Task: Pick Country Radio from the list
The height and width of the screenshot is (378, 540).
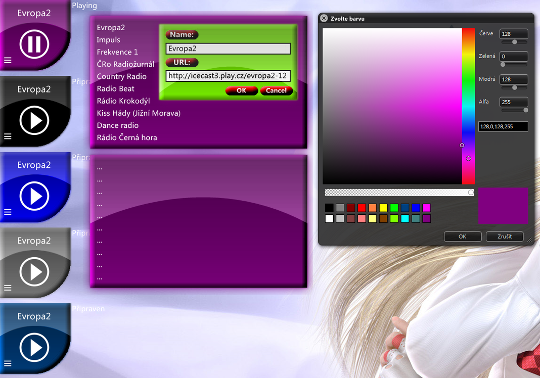Action: pos(121,76)
